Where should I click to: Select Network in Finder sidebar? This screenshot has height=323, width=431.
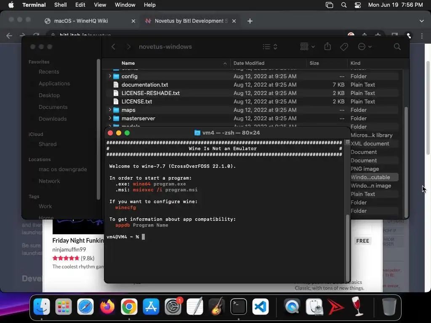click(x=49, y=181)
